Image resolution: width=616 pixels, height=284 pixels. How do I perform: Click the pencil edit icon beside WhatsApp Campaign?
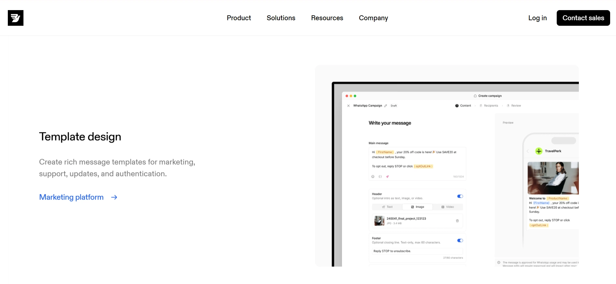386,106
